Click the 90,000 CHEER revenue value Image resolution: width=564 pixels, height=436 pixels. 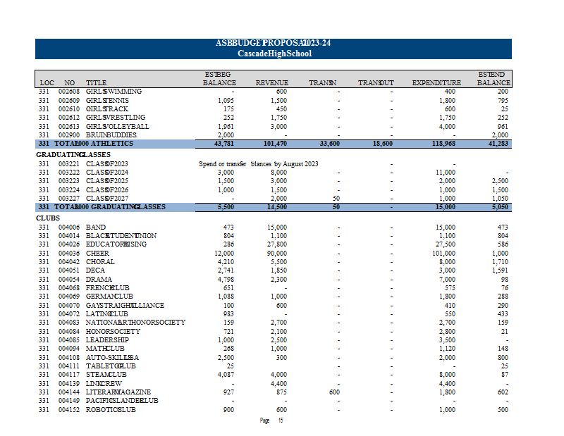(x=276, y=254)
